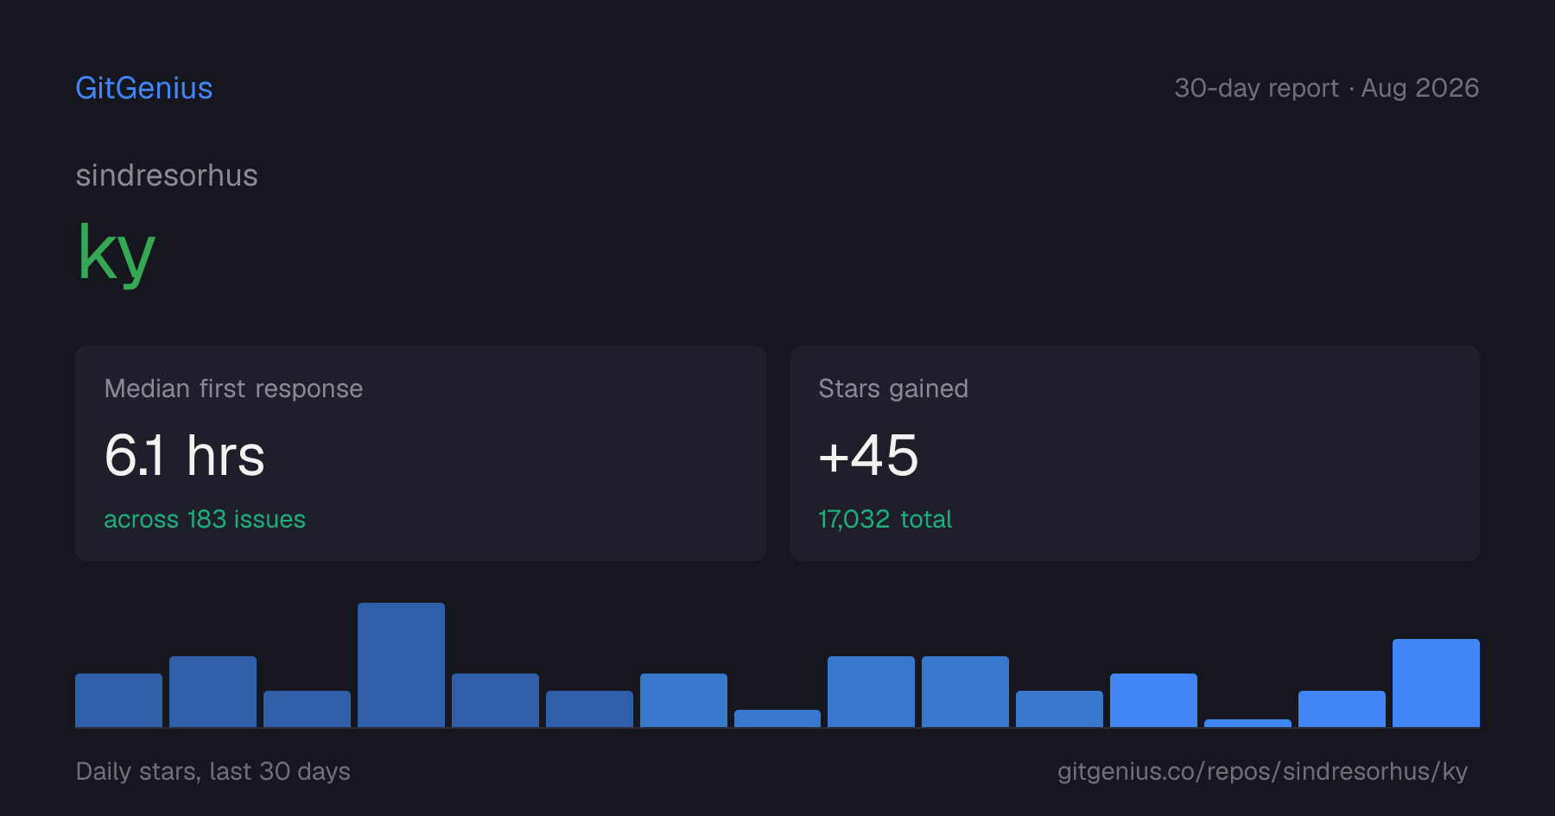Viewport: 1555px width, 816px height.
Task: Click the "Median first response" label
Action: (x=233, y=389)
